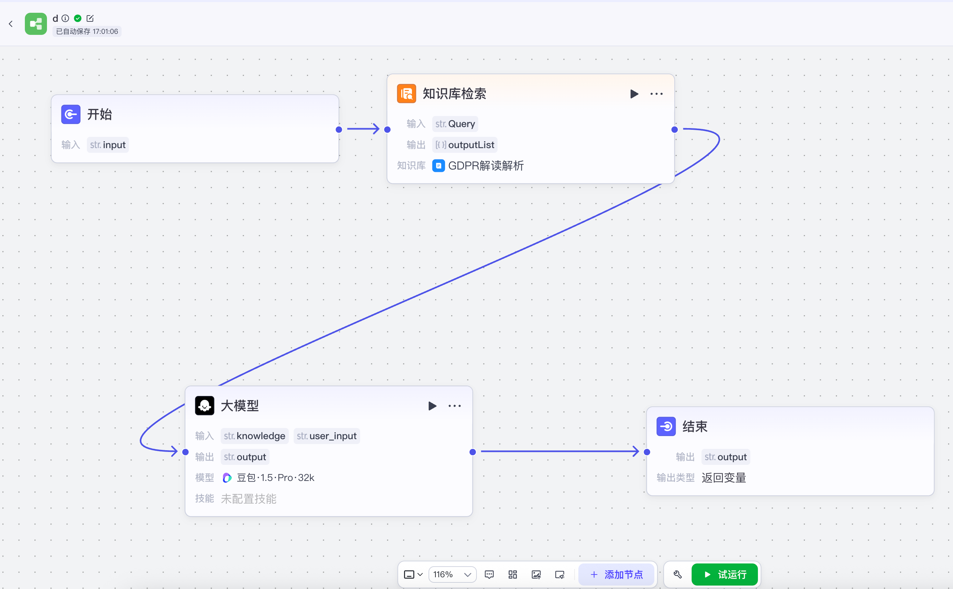
Task: Run the 大模型 node with play icon
Action: (x=432, y=406)
